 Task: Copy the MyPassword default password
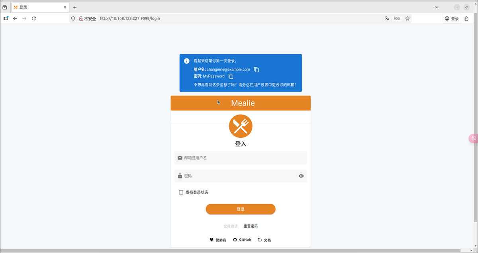(x=231, y=76)
